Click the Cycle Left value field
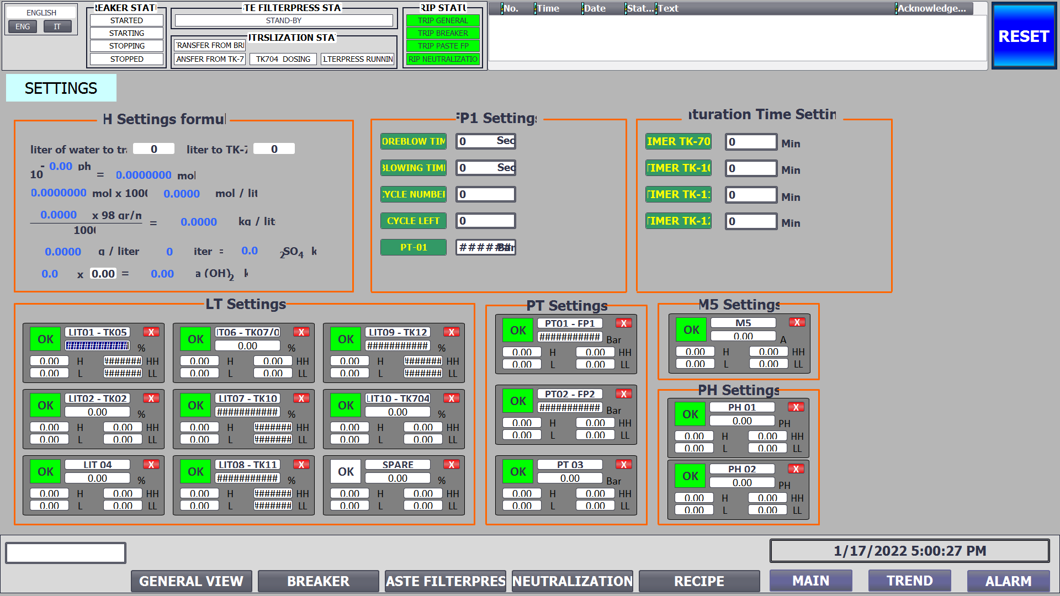 click(486, 221)
